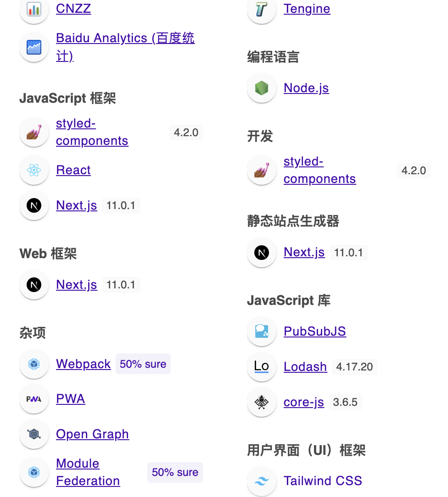448x497 pixels.
Task: Click the CNZZ bar chart icon
Action: point(34,9)
